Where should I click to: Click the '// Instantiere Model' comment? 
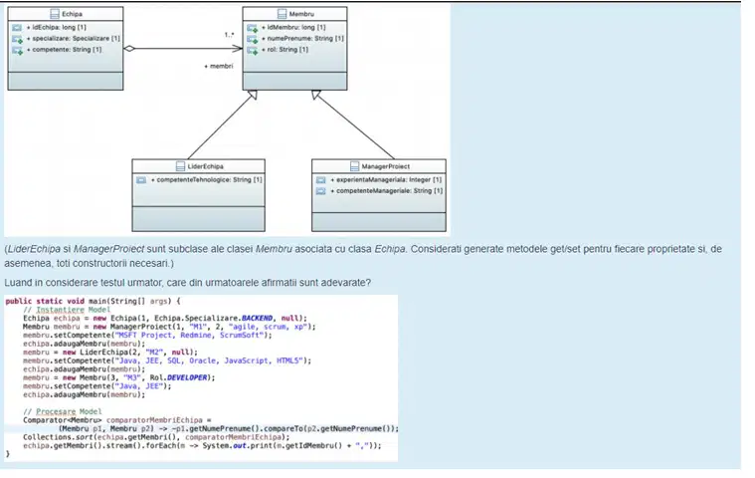tap(67, 310)
